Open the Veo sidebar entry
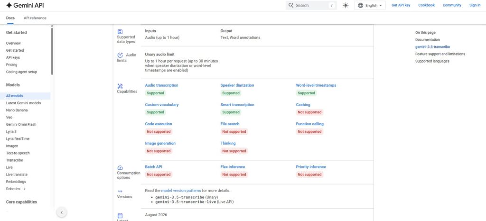This screenshot has height=221, width=486. (x=9, y=117)
